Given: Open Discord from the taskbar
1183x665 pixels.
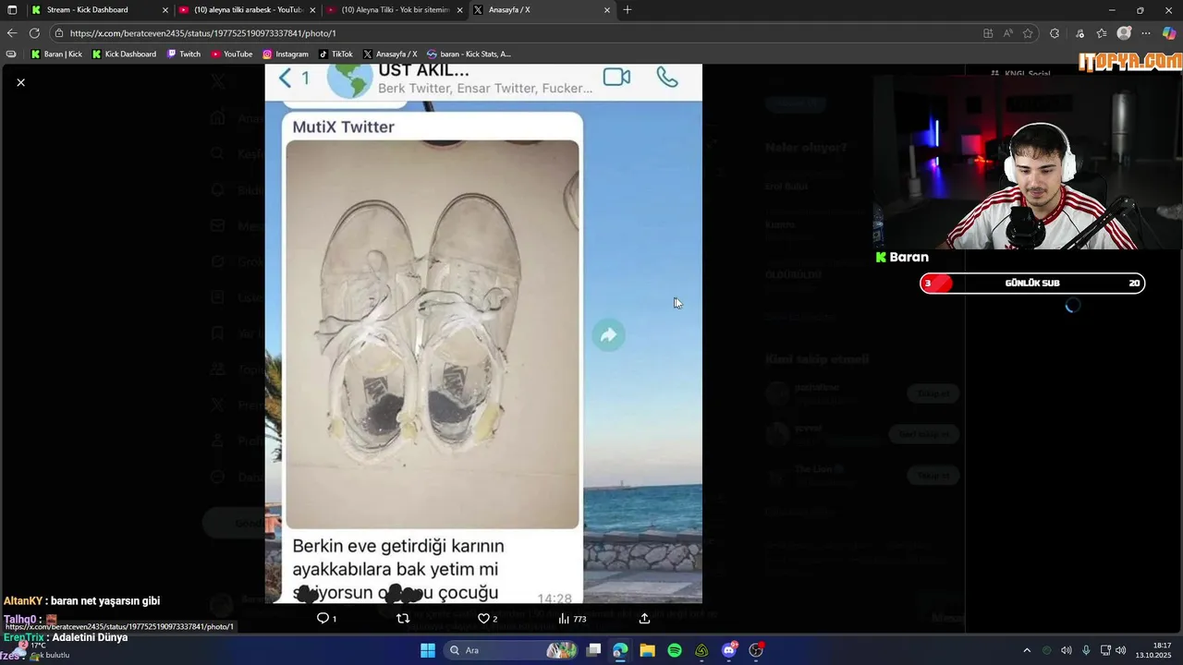Looking at the screenshot, I should tap(729, 650).
